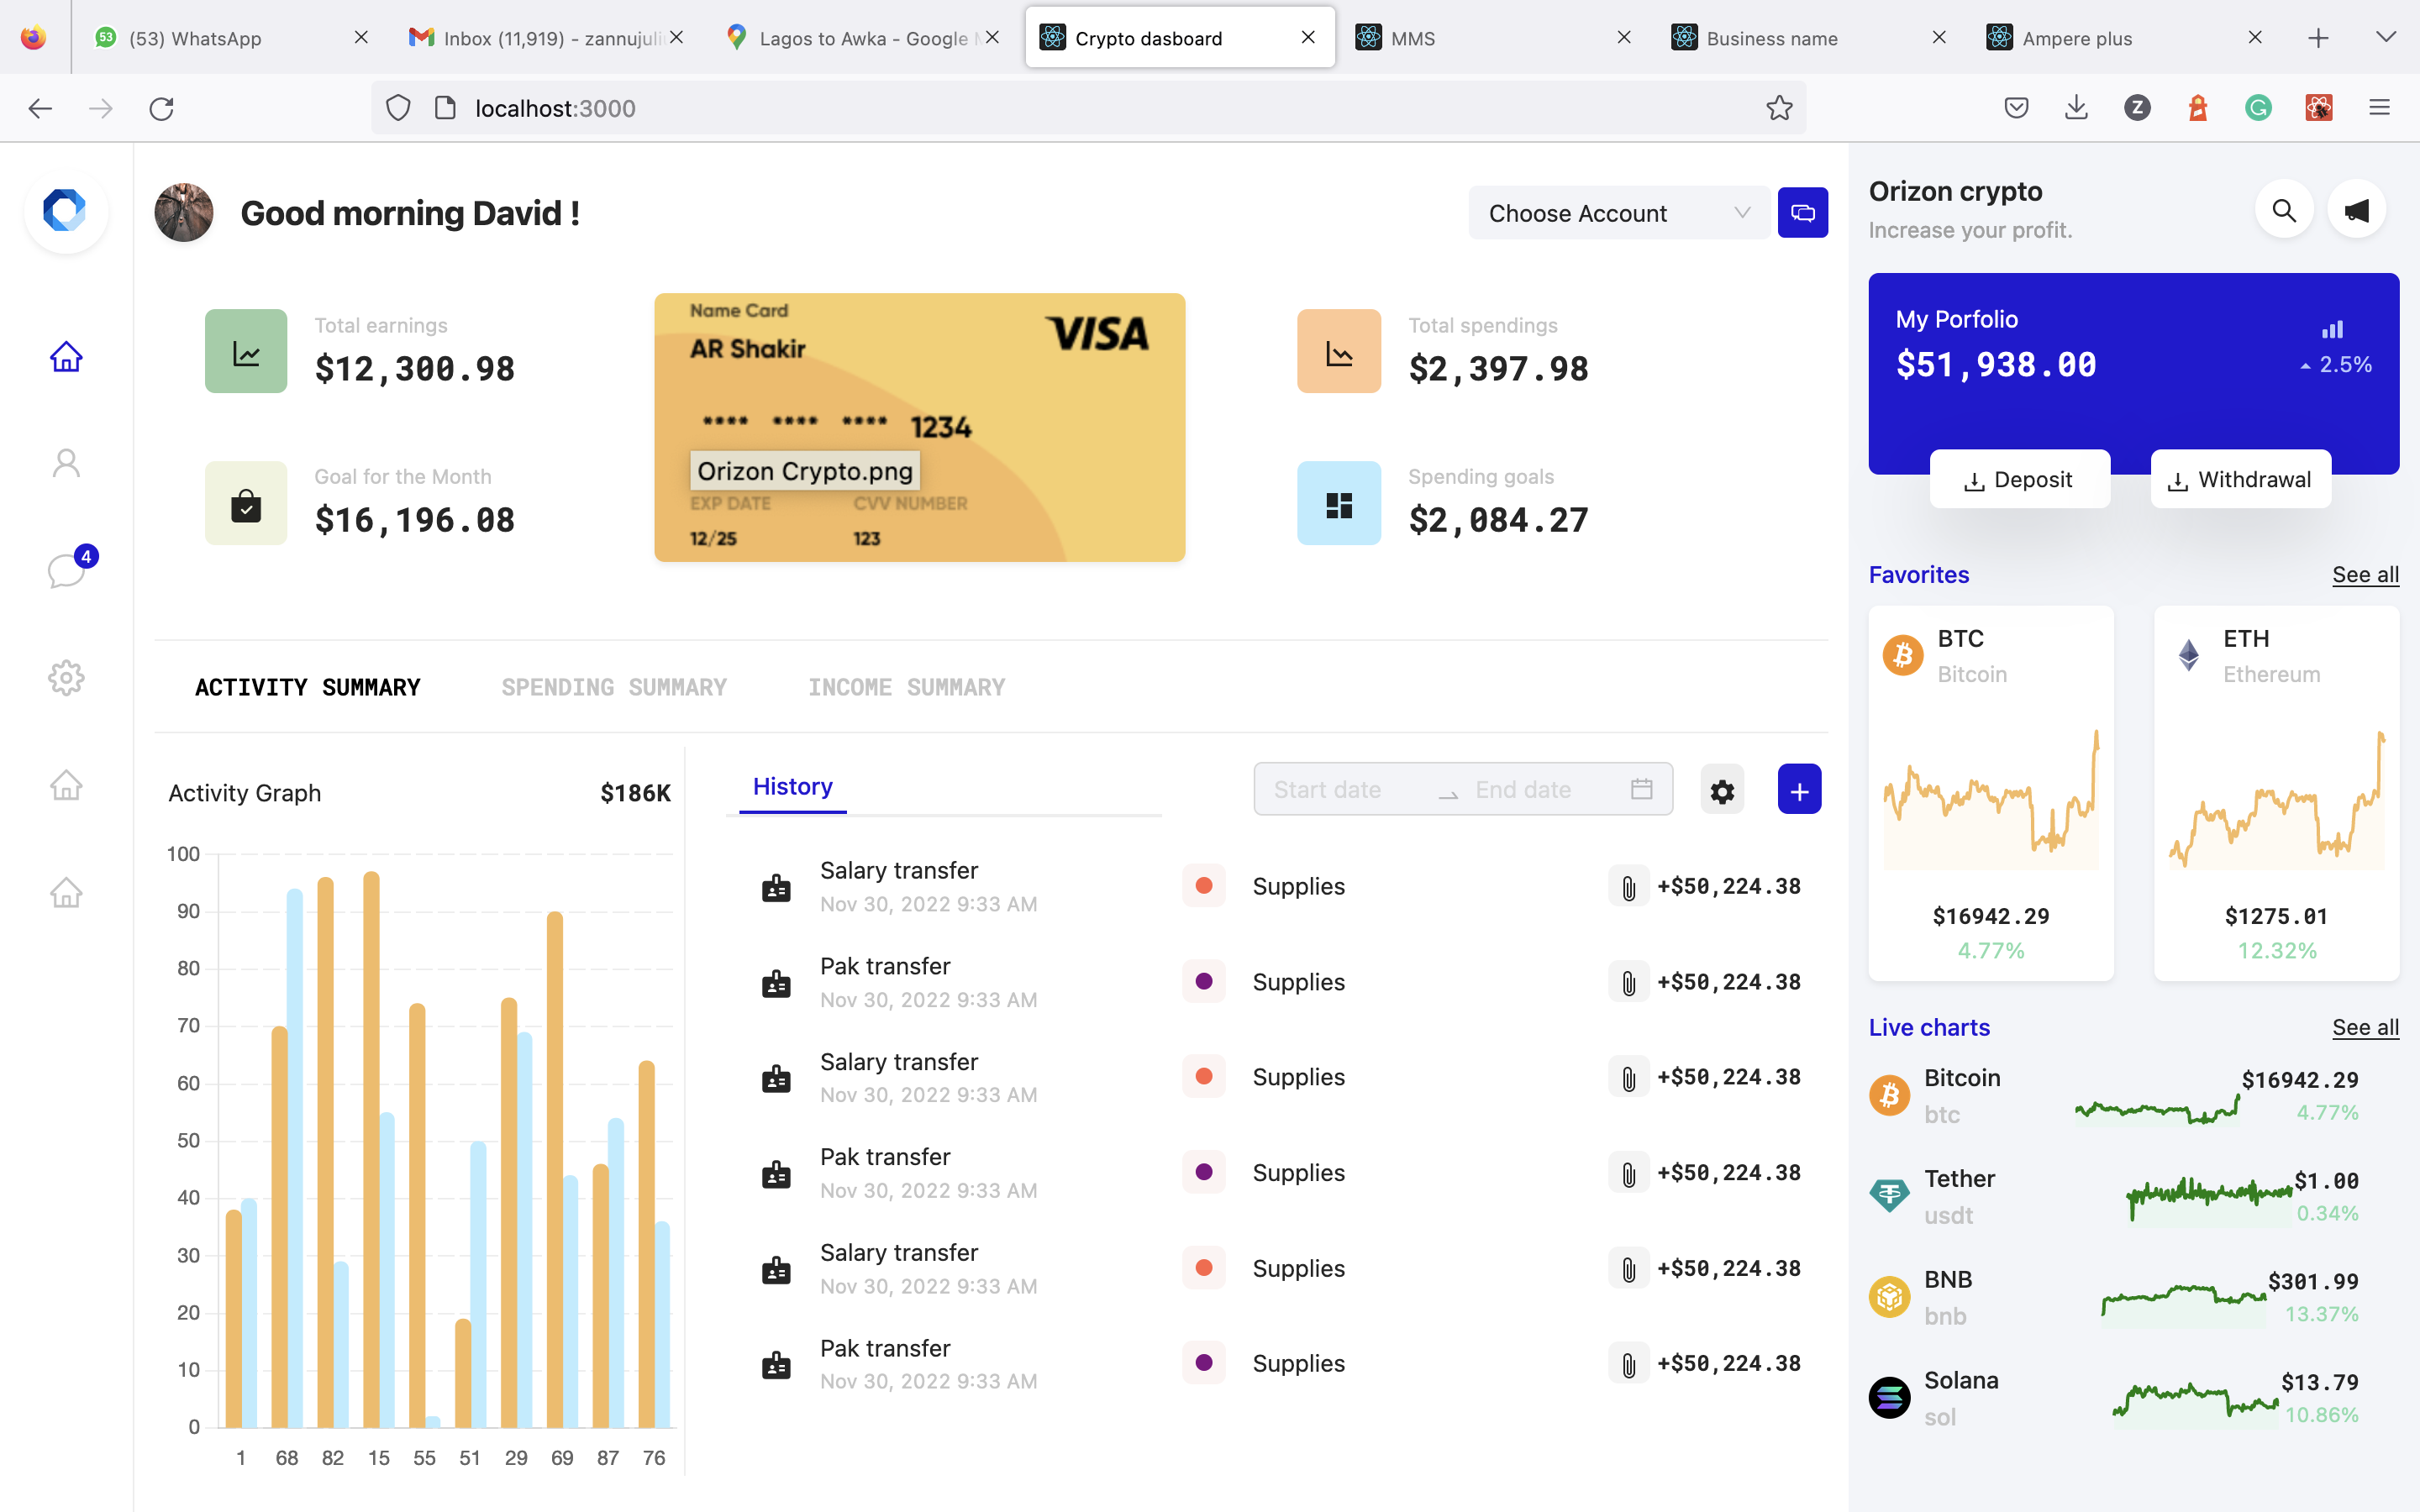
Task: Switch to Spending Summary tab
Action: (x=613, y=687)
